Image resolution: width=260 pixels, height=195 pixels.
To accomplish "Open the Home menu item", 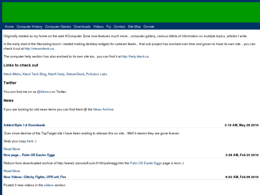I will [9, 26].
